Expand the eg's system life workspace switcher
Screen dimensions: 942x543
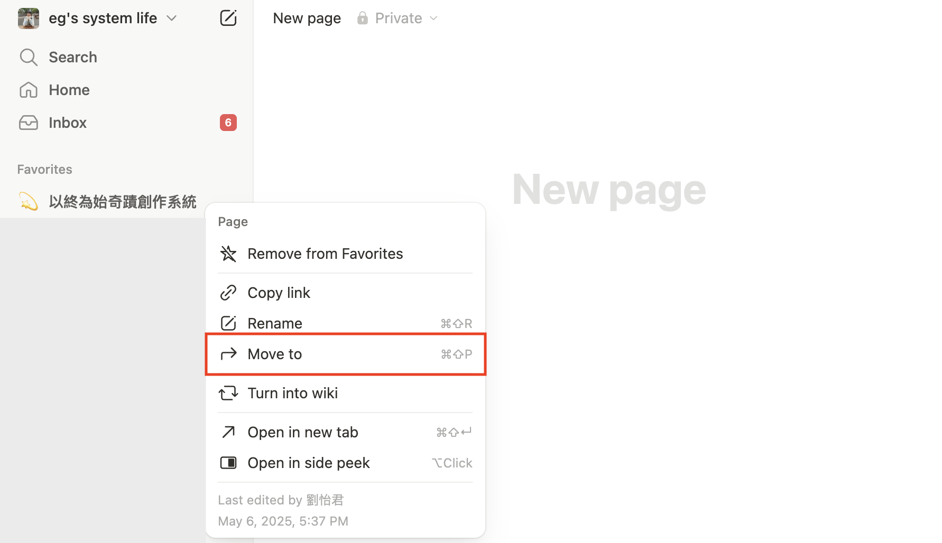click(171, 18)
